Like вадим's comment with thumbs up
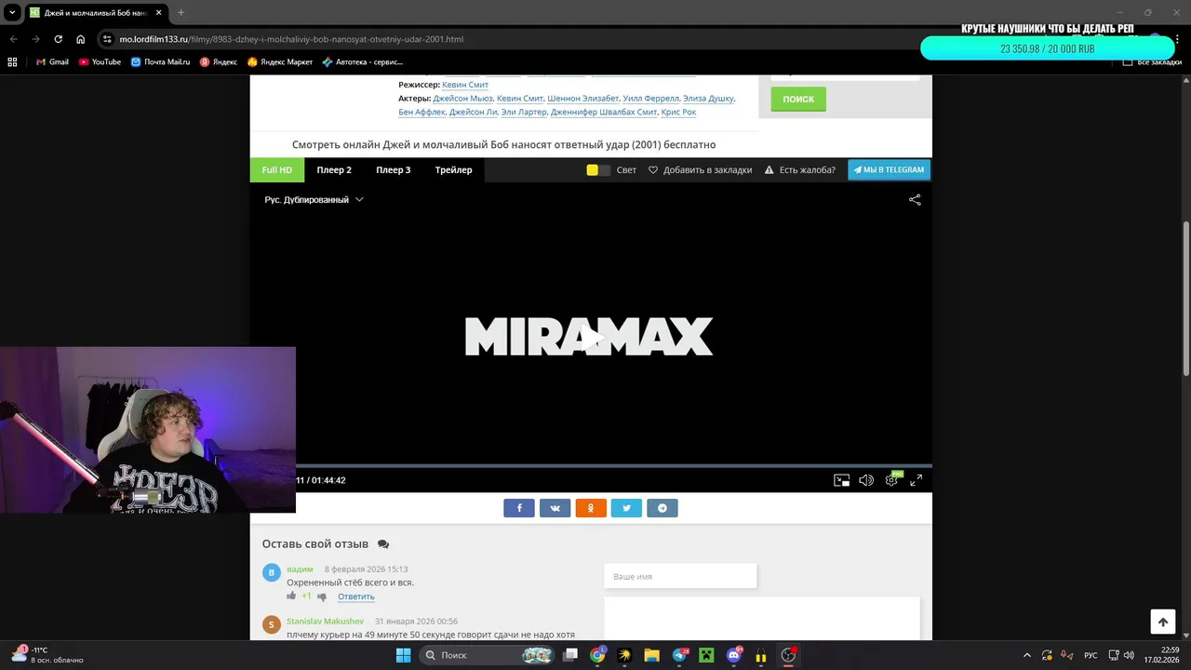Image resolution: width=1191 pixels, height=670 pixels. [291, 596]
